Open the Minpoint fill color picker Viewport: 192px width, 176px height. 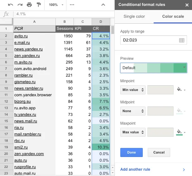point(181,90)
